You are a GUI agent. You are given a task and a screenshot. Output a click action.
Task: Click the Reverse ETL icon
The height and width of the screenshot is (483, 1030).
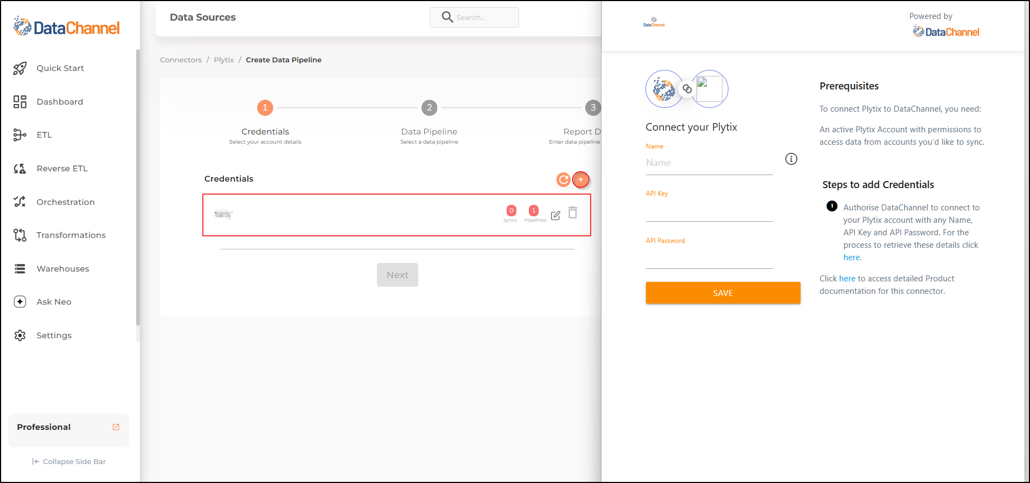point(20,169)
